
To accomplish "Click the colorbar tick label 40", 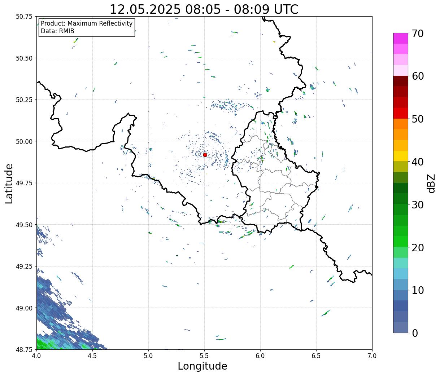I will [x=417, y=162].
